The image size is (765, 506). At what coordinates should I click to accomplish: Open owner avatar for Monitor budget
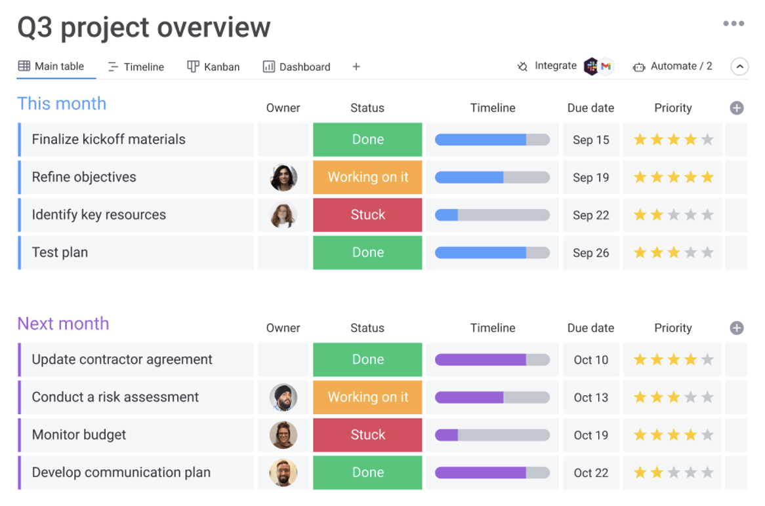(283, 435)
